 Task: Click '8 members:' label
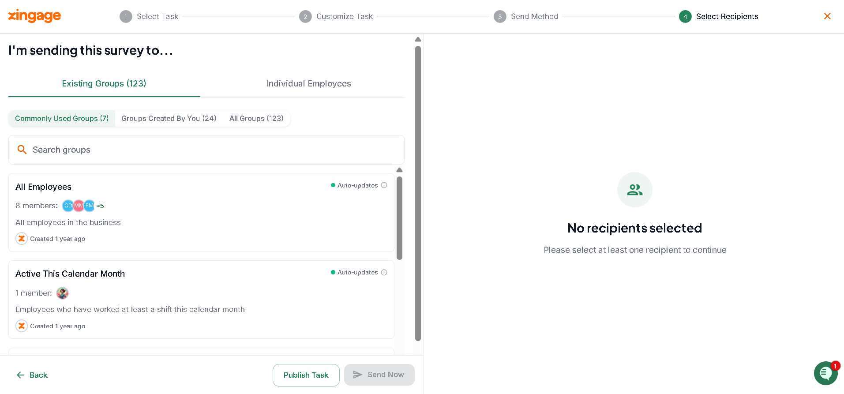point(37,206)
